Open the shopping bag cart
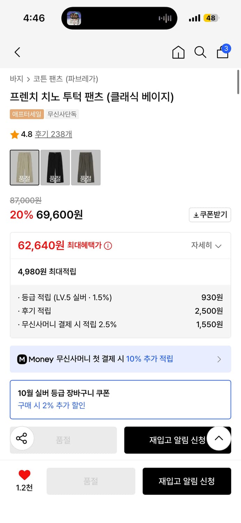The height and width of the screenshot is (523, 241). coord(223,52)
